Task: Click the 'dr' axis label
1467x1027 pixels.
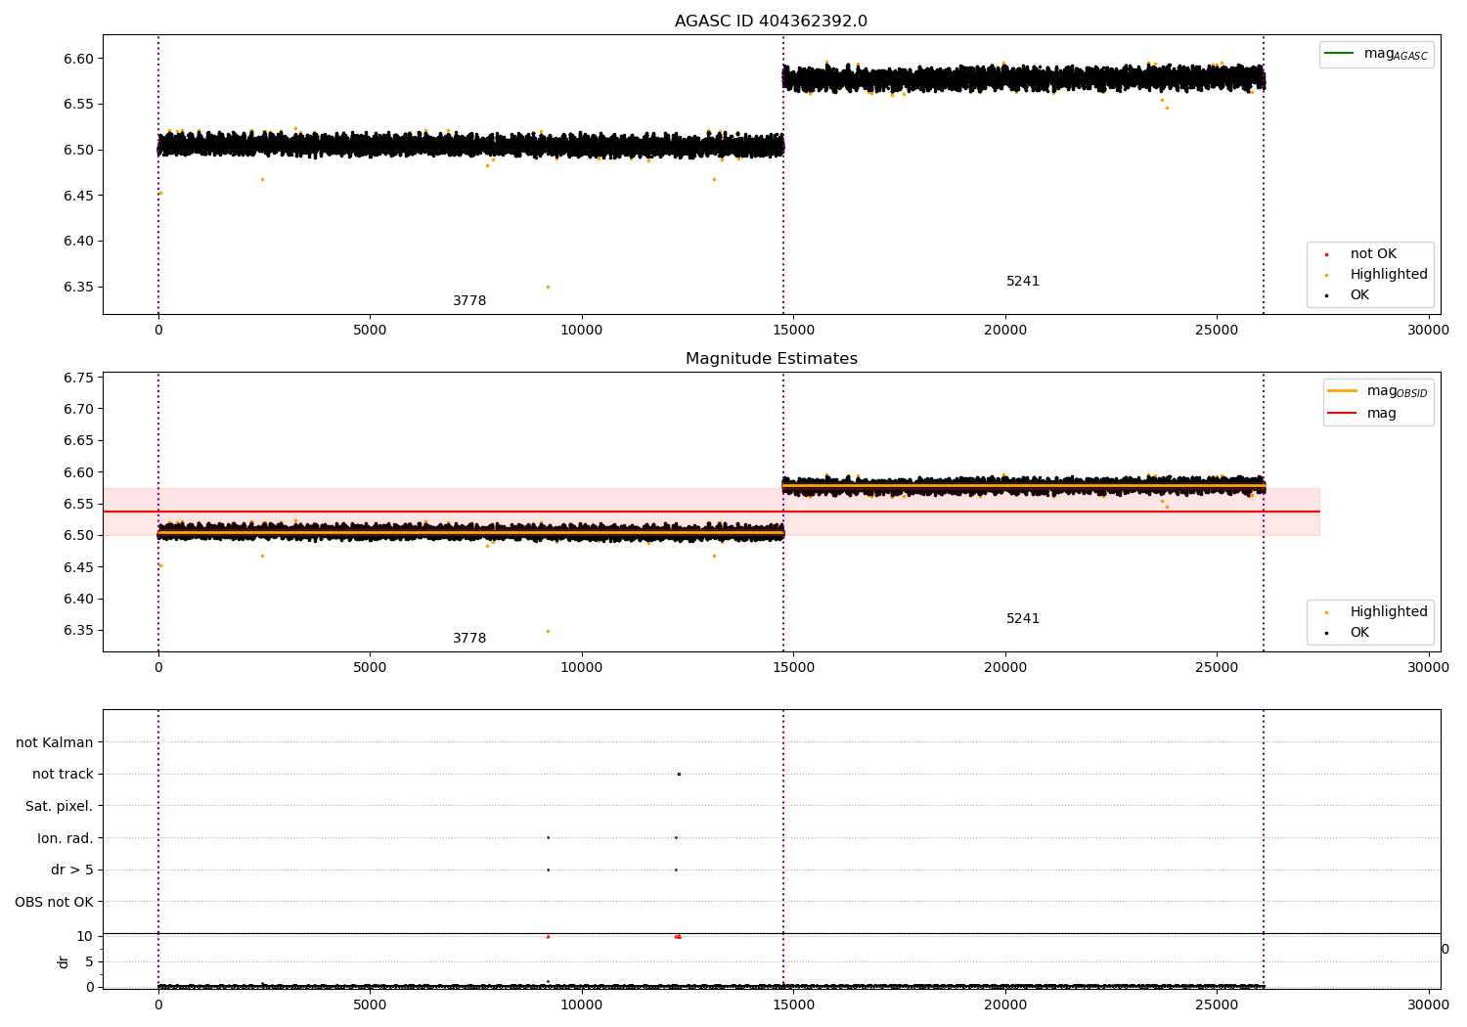Action: 64,961
